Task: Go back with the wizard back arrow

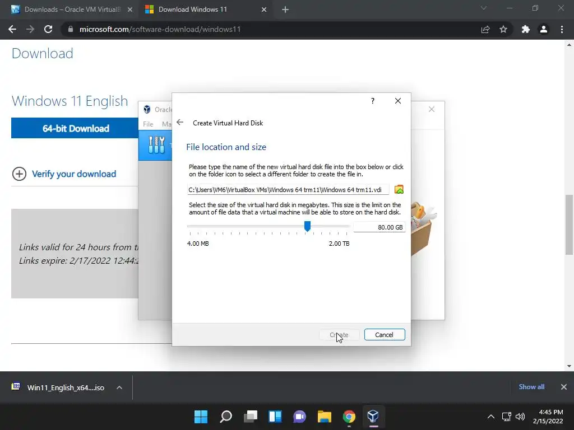Action: click(180, 123)
